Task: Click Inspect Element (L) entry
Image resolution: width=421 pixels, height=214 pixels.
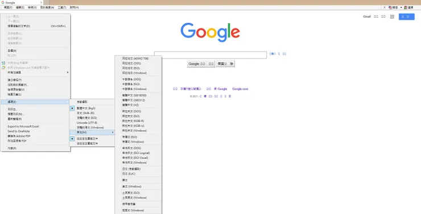Action: tap(35, 94)
